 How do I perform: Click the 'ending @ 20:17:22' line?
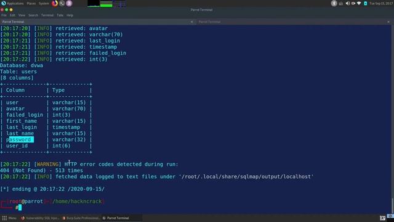tap(52, 189)
